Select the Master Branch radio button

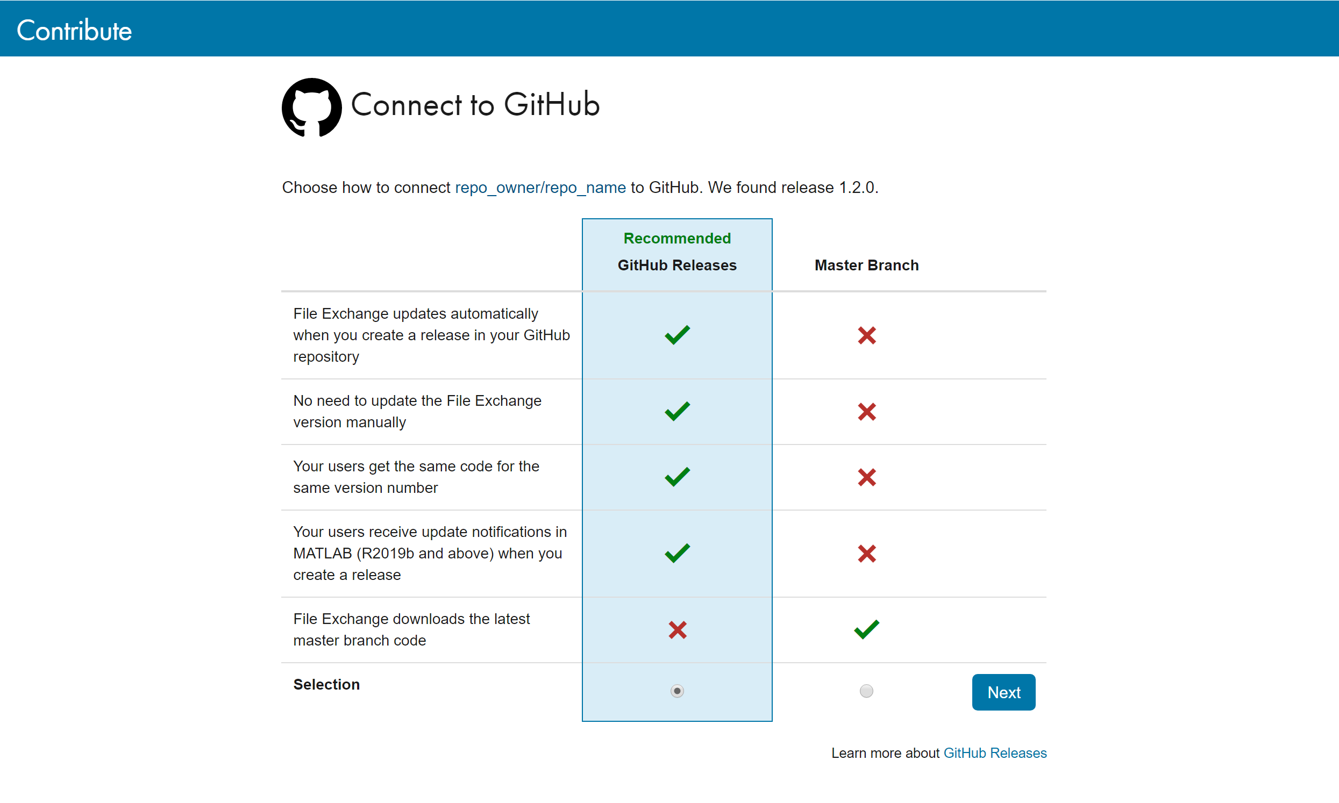click(866, 691)
